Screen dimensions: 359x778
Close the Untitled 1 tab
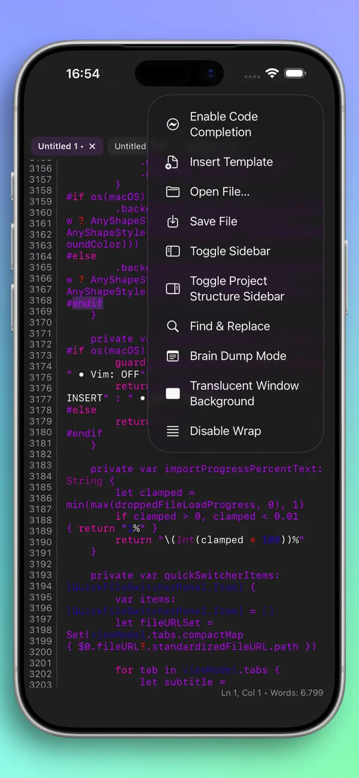[92, 146]
